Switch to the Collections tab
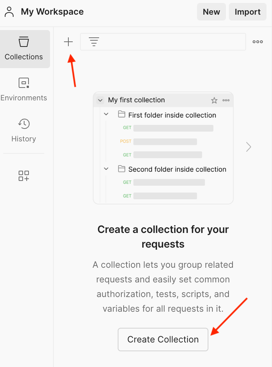 [x=24, y=49]
